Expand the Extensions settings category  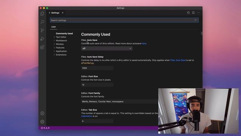coord(61,55)
